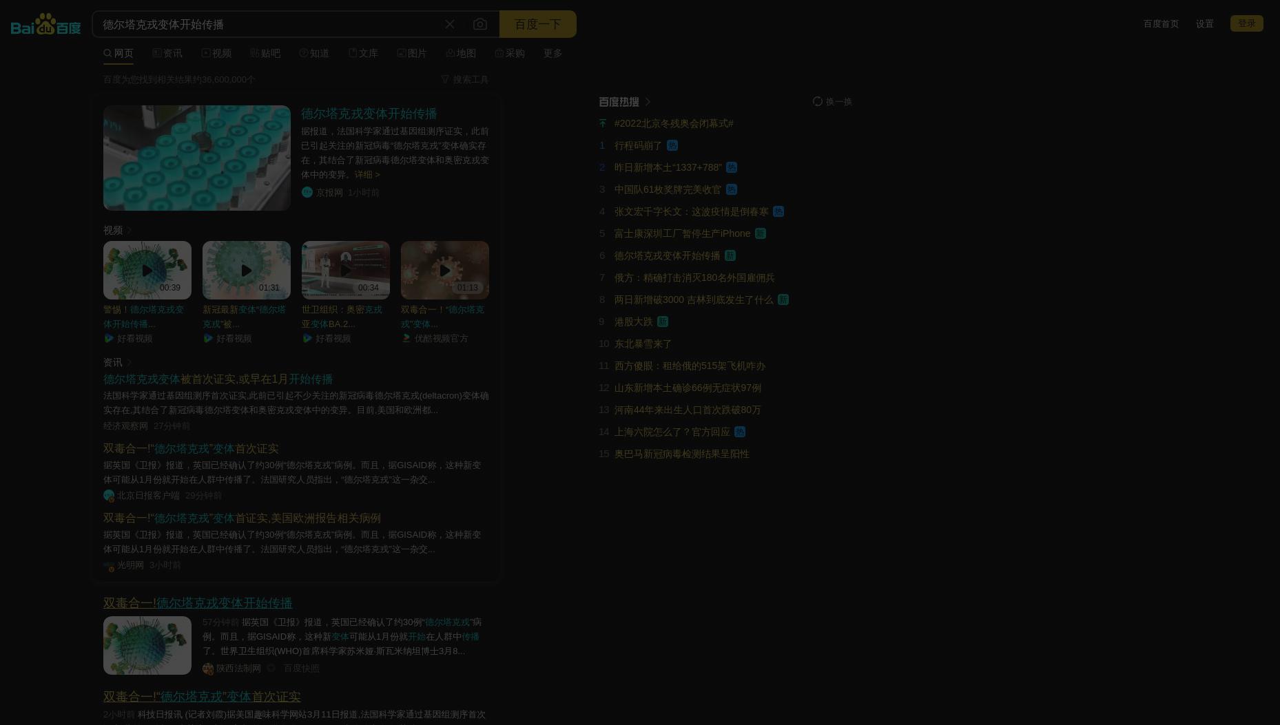
Task: Open the test tube news thumbnail
Action: point(197,158)
